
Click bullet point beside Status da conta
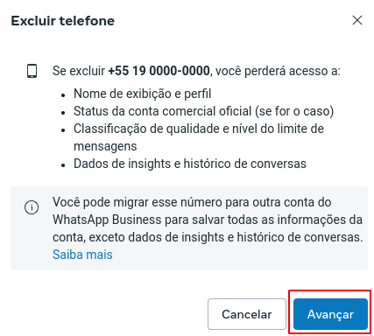[63, 113]
